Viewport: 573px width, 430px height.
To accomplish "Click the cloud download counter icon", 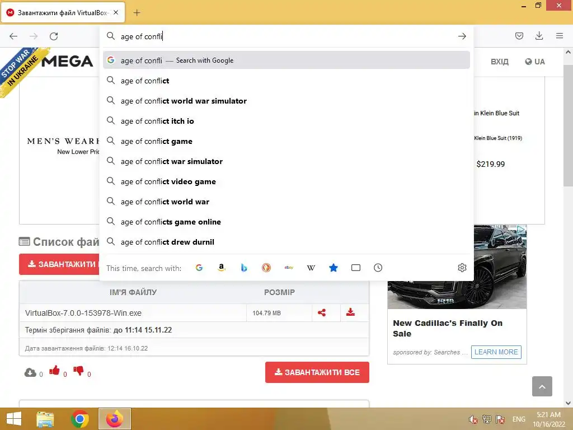I will [30, 372].
